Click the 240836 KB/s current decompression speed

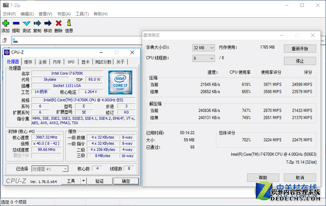click(209, 111)
